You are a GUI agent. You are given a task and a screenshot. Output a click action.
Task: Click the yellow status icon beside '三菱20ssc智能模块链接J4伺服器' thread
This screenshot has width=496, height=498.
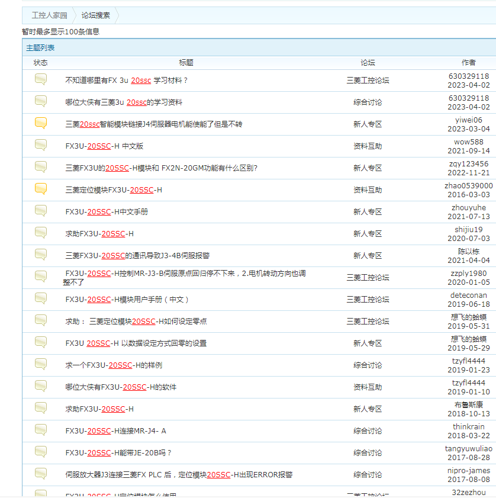coord(41,123)
